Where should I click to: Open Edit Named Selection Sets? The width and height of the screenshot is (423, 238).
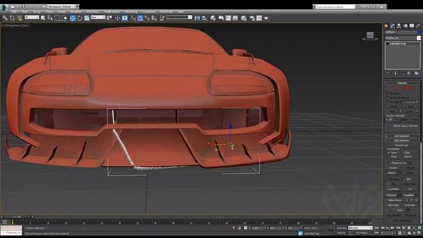(x=162, y=18)
